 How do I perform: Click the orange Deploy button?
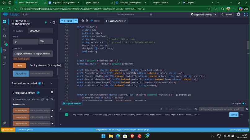20,66
